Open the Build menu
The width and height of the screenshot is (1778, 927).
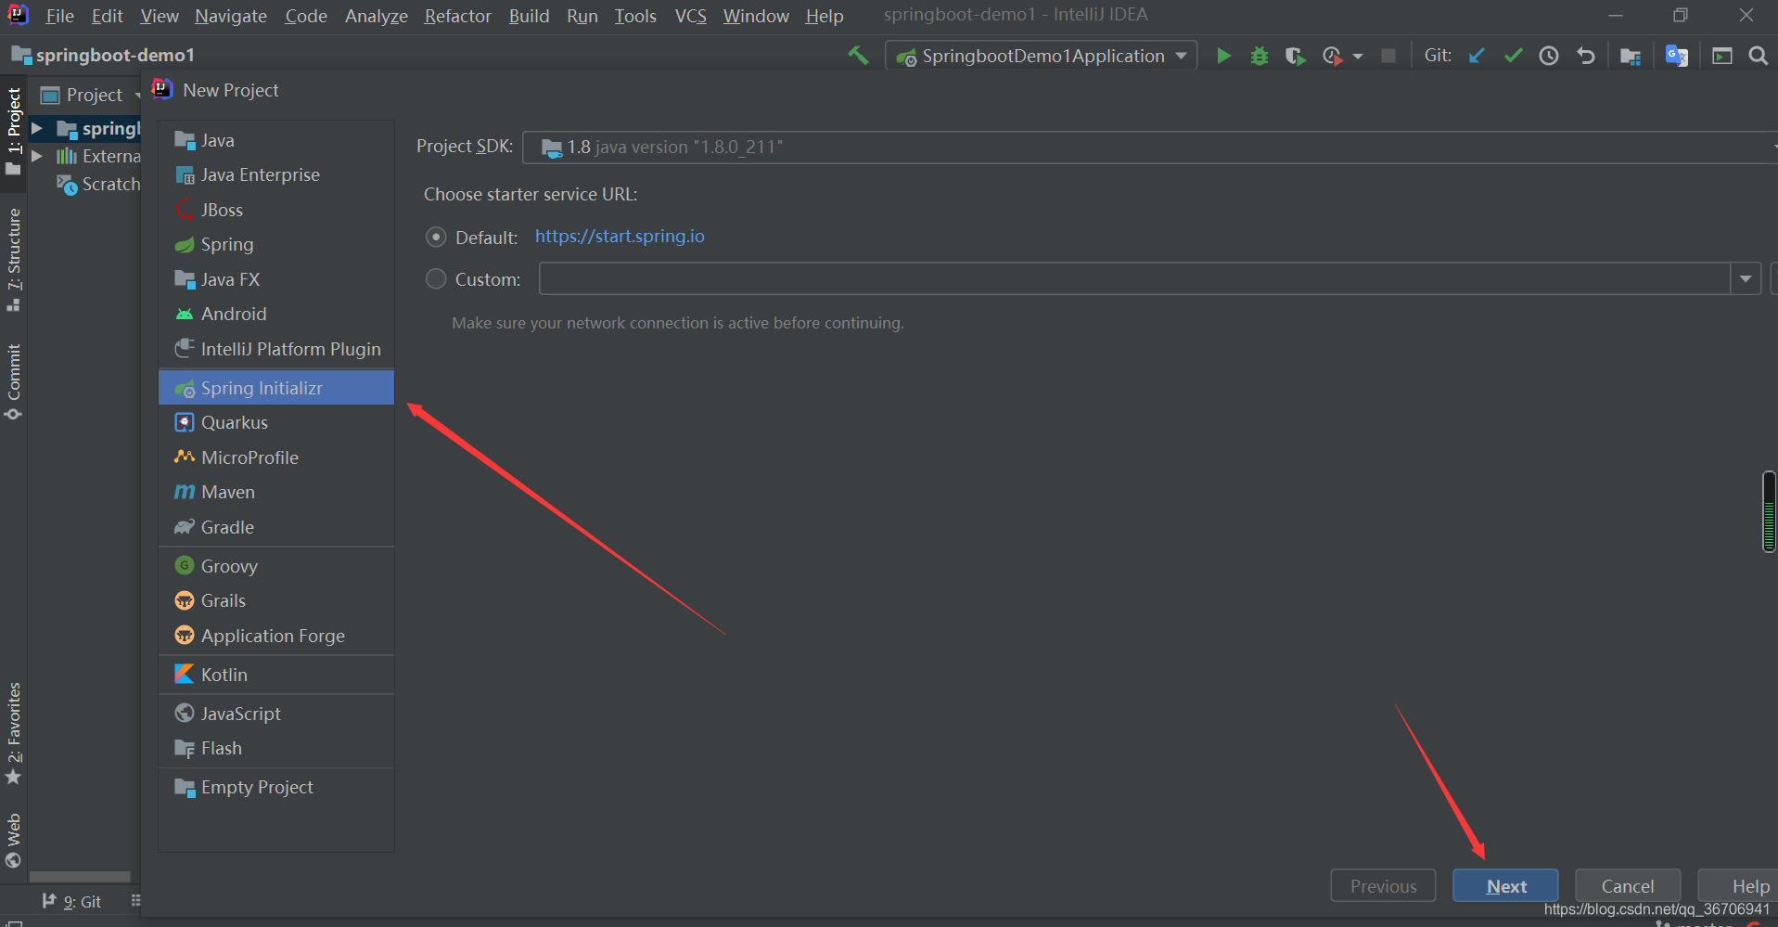pos(529,16)
